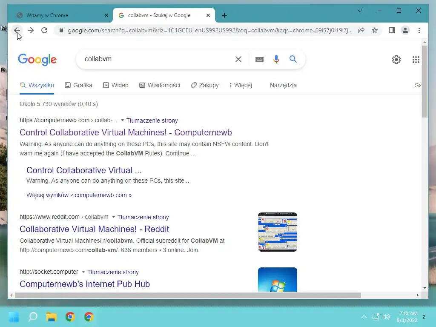Open the Windows Start menu

coord(14,317)
